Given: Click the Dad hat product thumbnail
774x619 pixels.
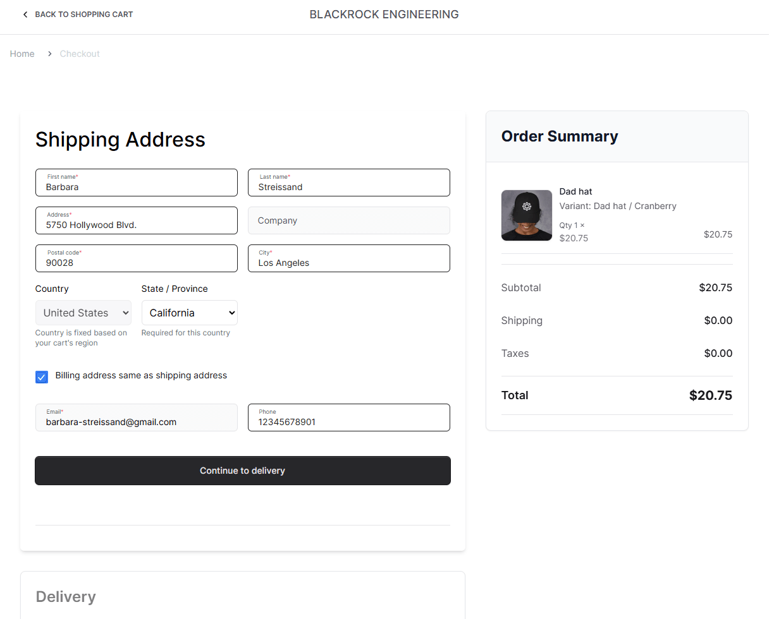Looking at the screenshot, I should pyautogui.click(x=526, y=215).
